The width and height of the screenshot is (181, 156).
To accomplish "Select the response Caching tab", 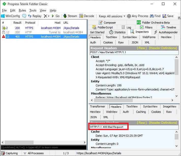I will tap(141, 112).
